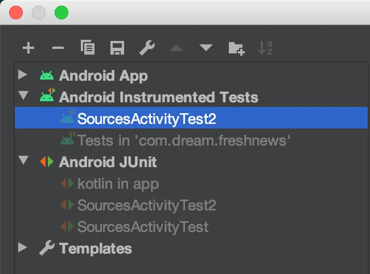Select SourcesActivityTest2 under Android JUnit
The height and width of the screenshot is (274, 370).
[147, 205]
